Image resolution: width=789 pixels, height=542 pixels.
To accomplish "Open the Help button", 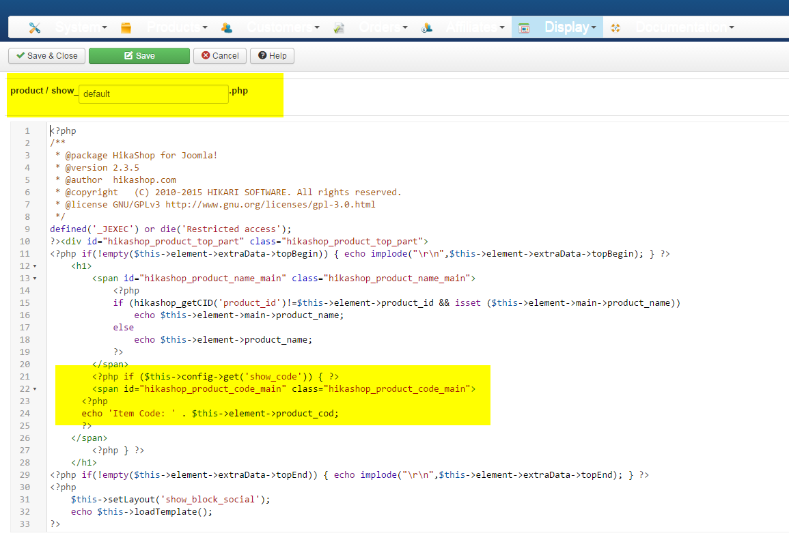I will [x=272, y=56].
